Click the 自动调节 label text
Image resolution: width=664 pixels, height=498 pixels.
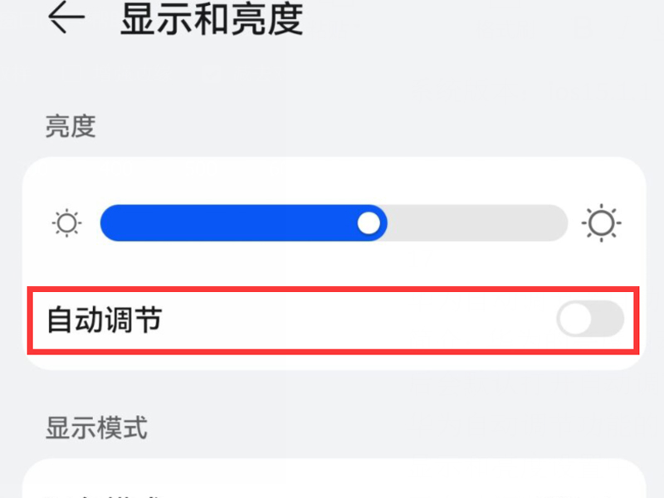click(x=104, y=320)
